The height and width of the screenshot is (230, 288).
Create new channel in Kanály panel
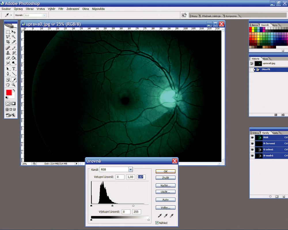284,196
